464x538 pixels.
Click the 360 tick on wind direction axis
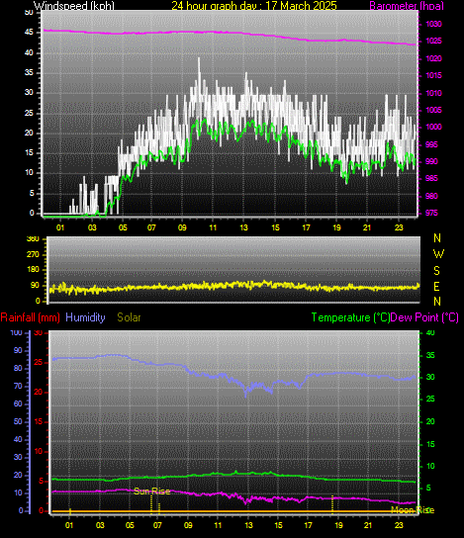(x=34, y=238)
